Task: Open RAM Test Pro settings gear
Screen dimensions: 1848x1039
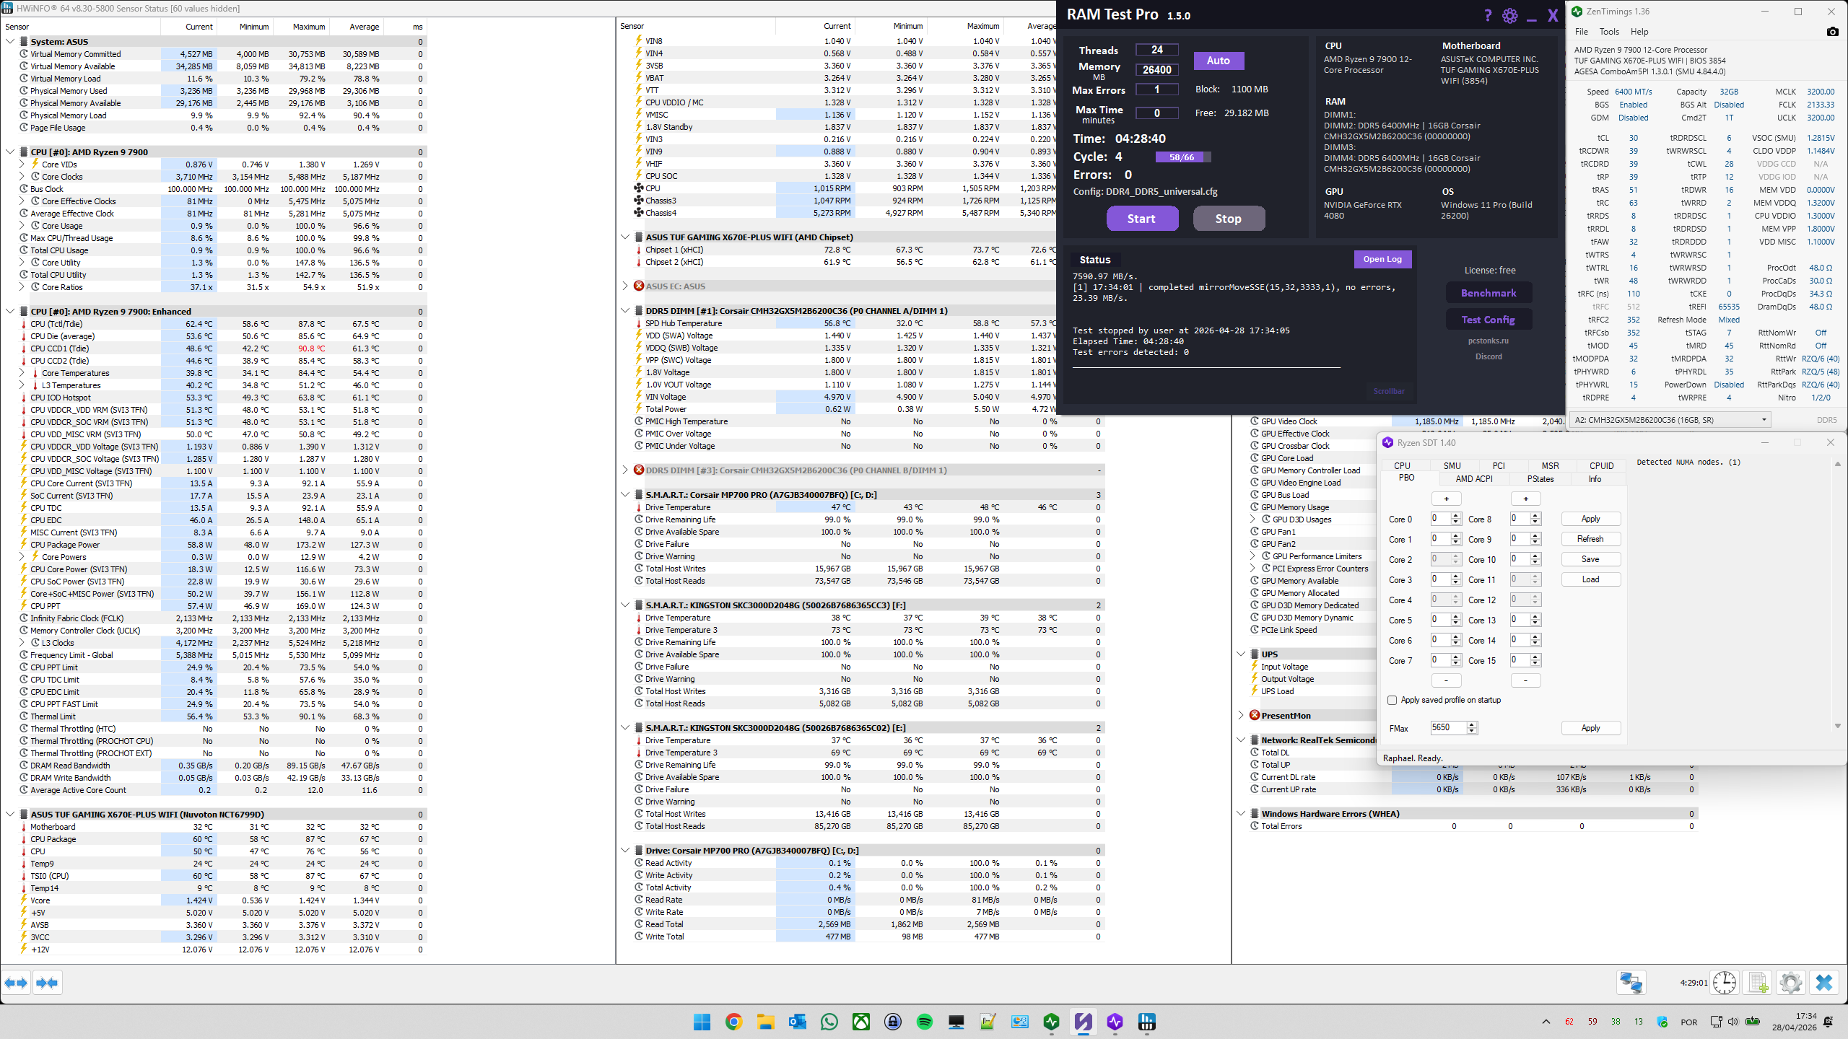Action: point(1509,15)
